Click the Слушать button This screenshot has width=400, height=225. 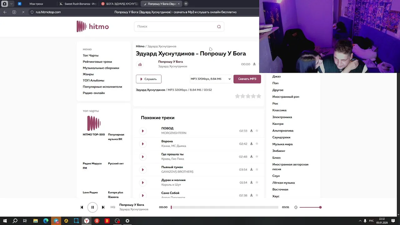click(x=149, y=79)
